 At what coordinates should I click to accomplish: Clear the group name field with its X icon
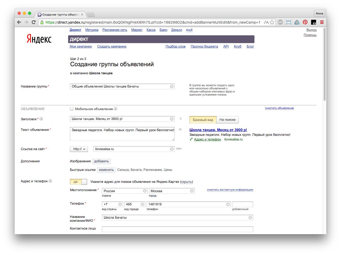(x=172, y=86)
